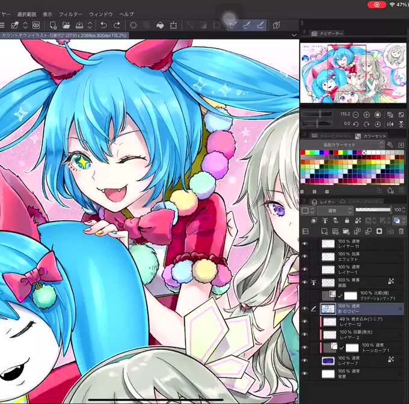
Task: Toggle Lock transparent pixels icon
Action: tap(358, 221)
